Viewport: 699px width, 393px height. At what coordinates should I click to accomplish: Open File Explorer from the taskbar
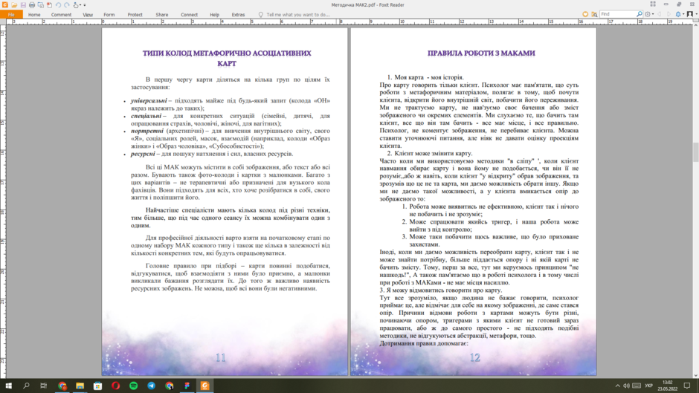pyautogui.click(x=80, y=386)
